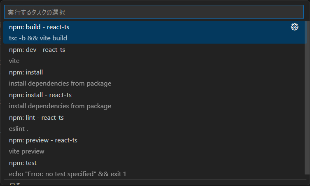Pick the "npm: install - react-ts" entry
This screenshot has height=186, width=310.
point(40,95)
